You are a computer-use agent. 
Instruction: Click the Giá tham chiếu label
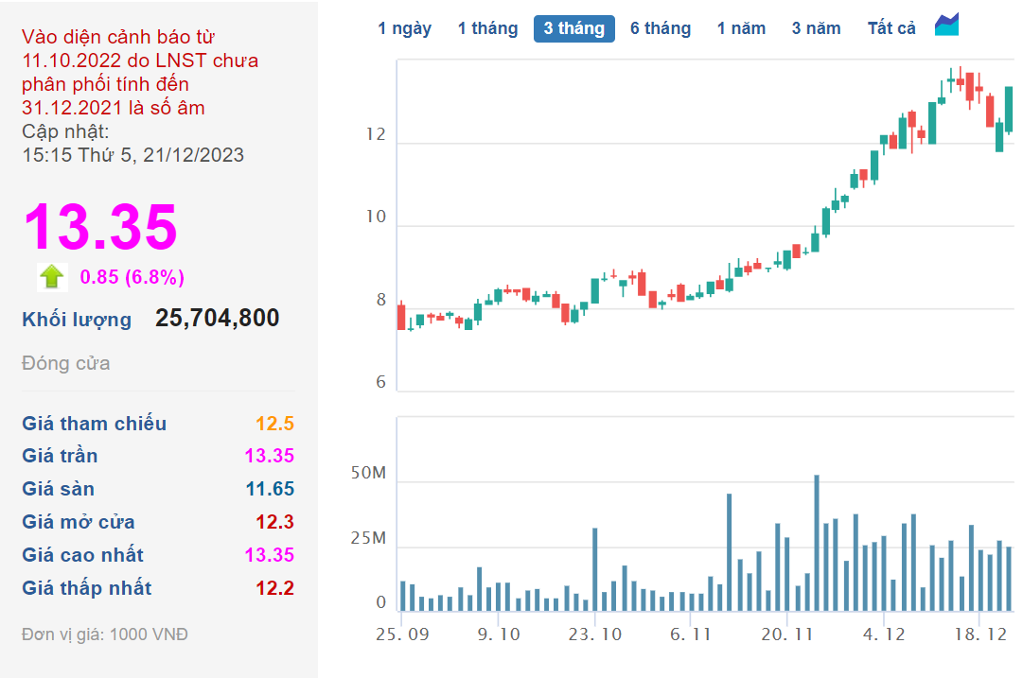click(94, 424)
